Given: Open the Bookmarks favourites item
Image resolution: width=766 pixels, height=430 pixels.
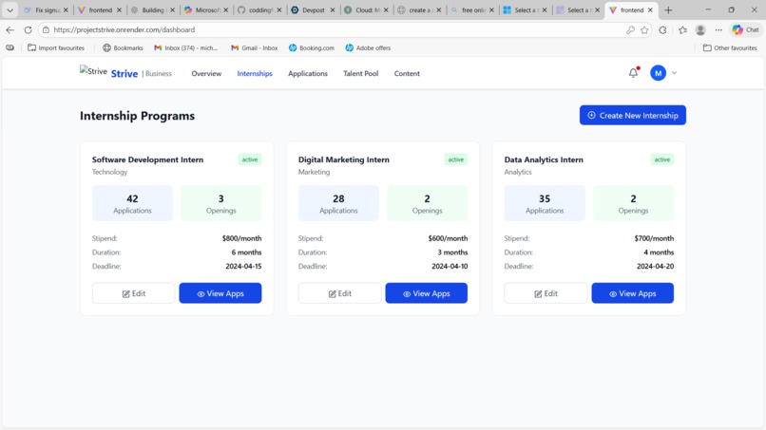Looking at the screenshot, I should click(x=123, y=47).
